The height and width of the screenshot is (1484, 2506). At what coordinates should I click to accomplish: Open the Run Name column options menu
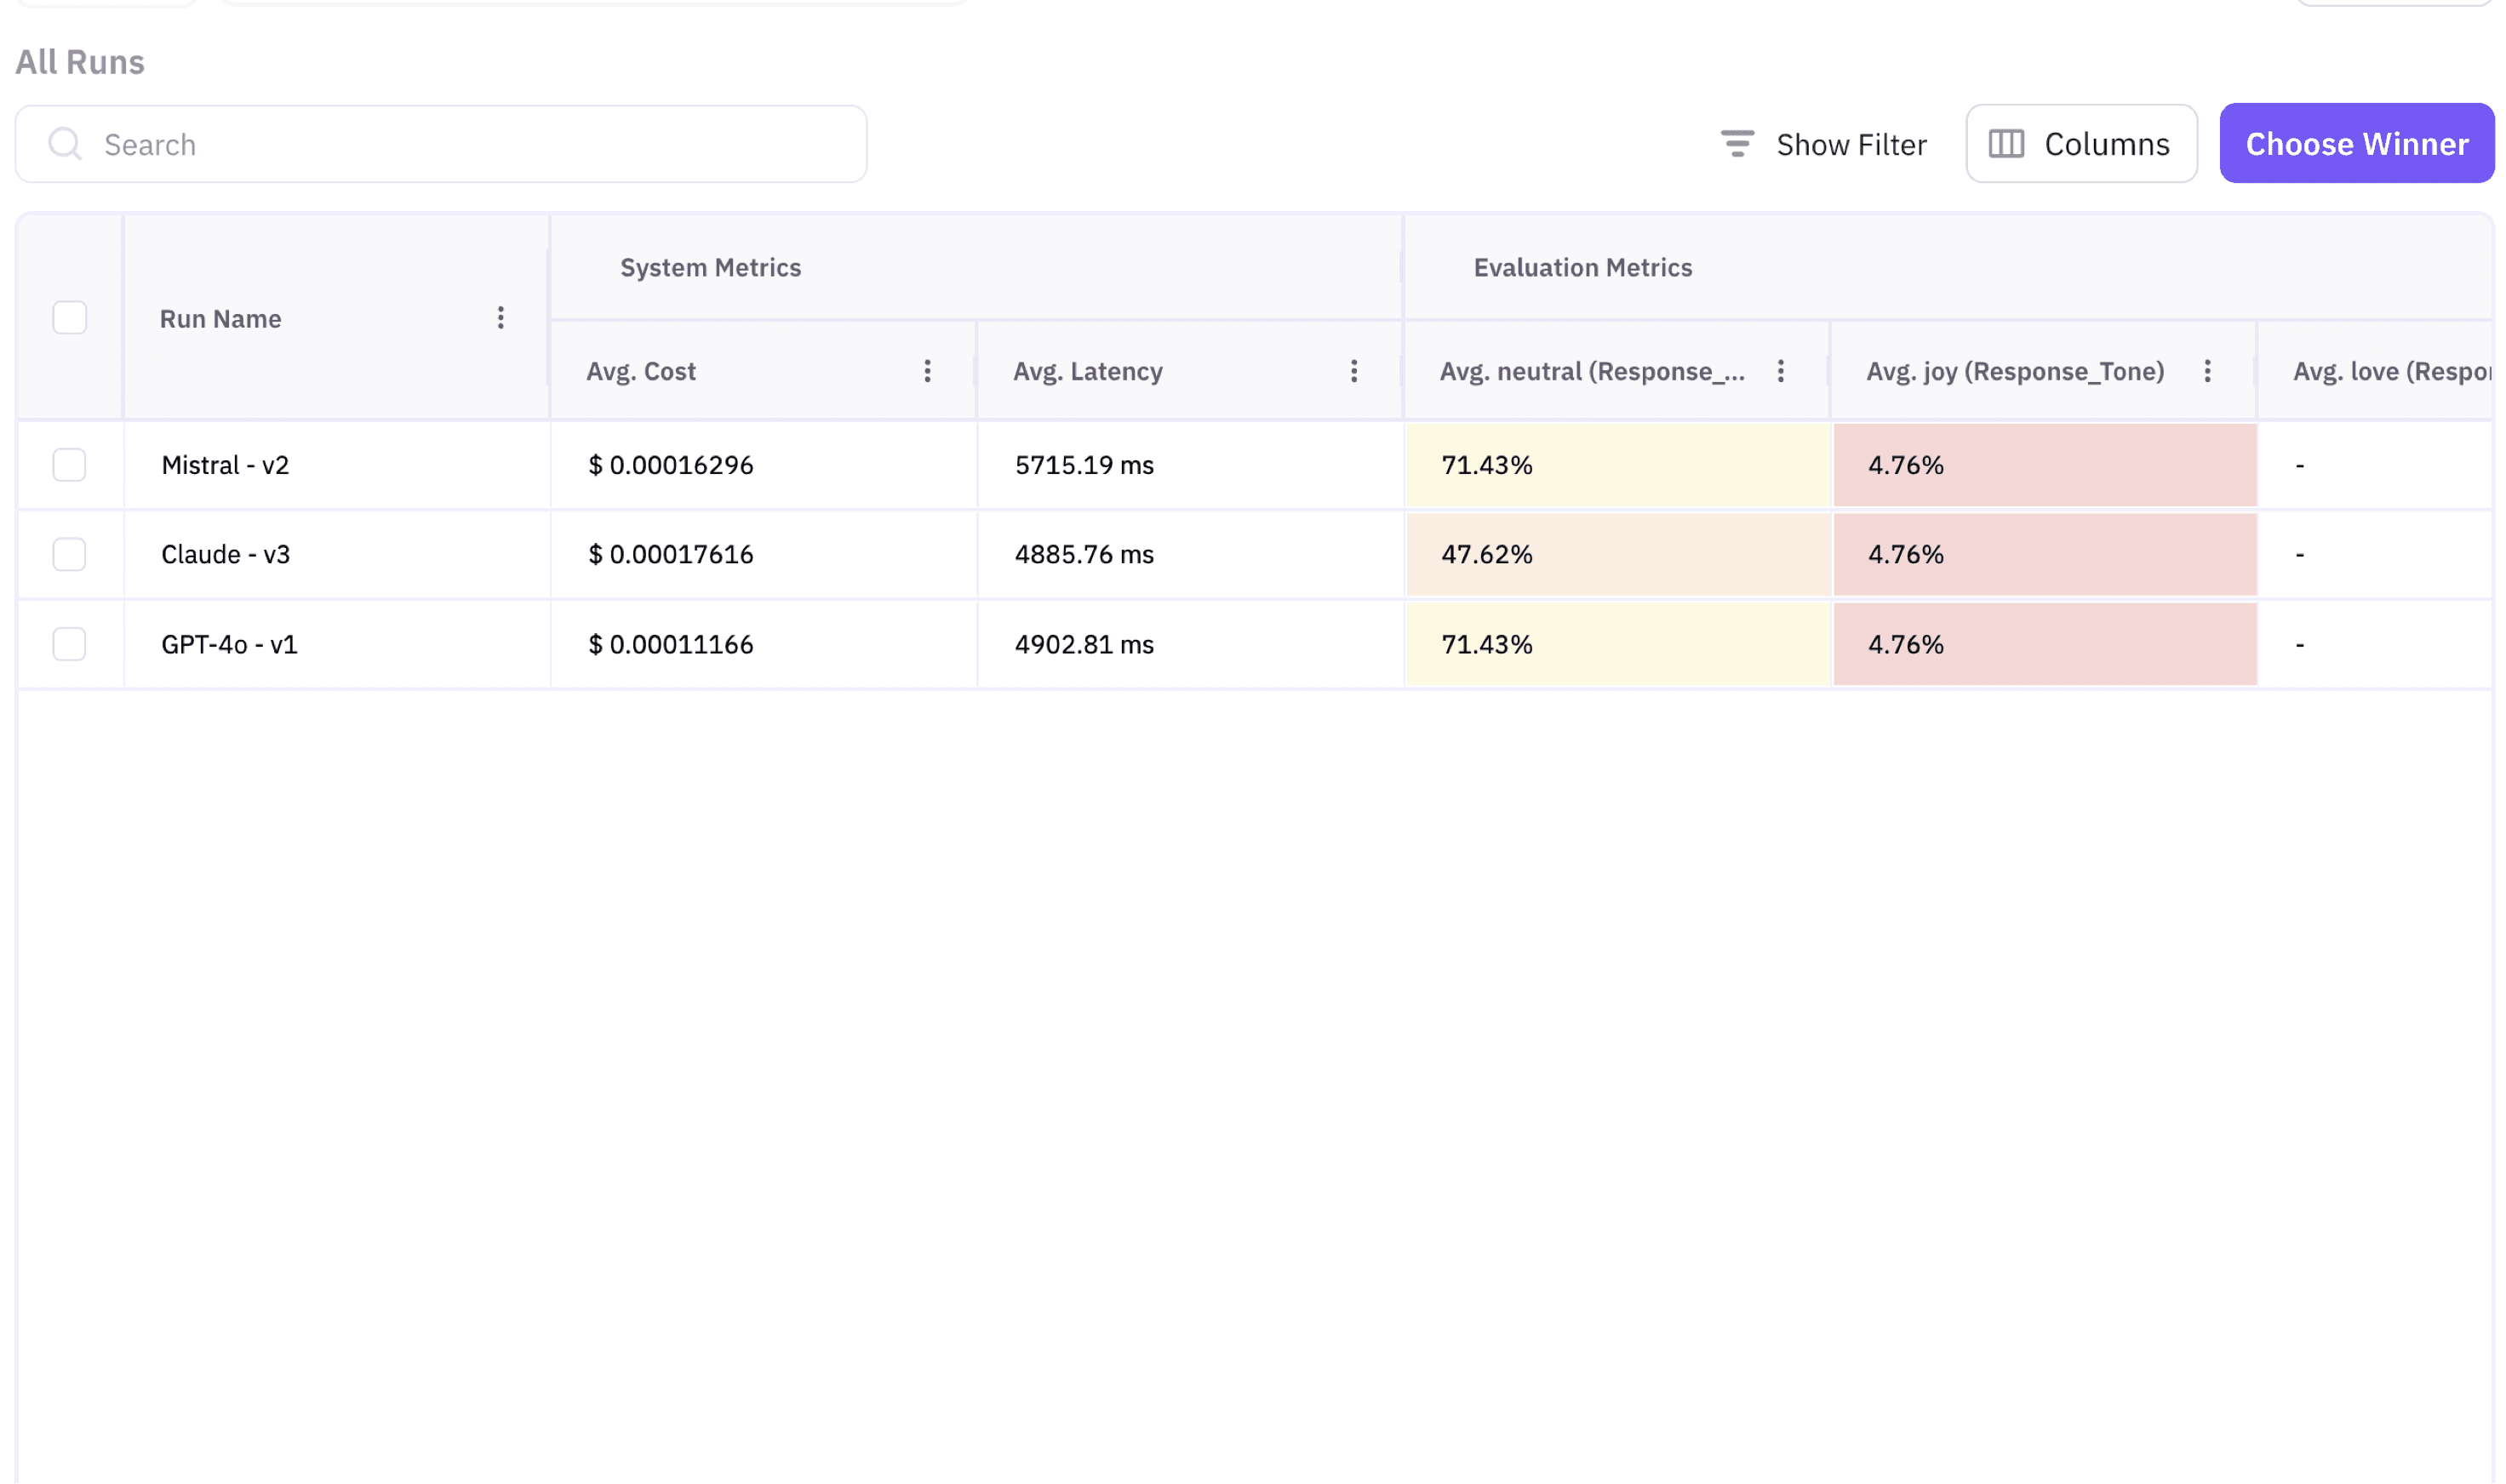click(501, 318)
